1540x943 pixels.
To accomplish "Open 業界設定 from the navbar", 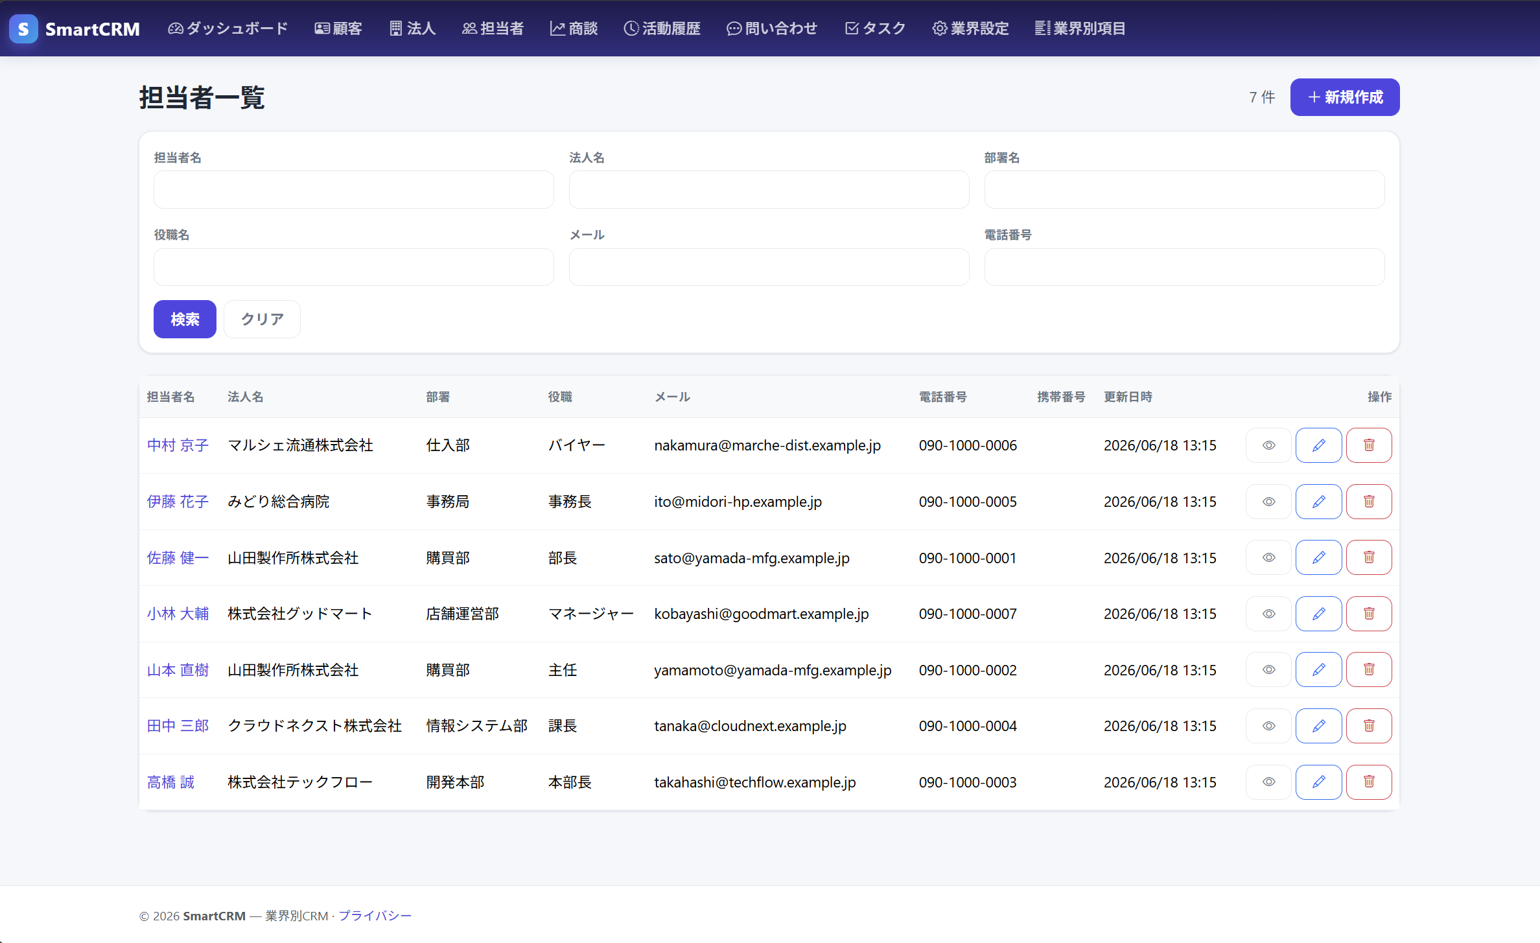I will click(x=971, y=29).
